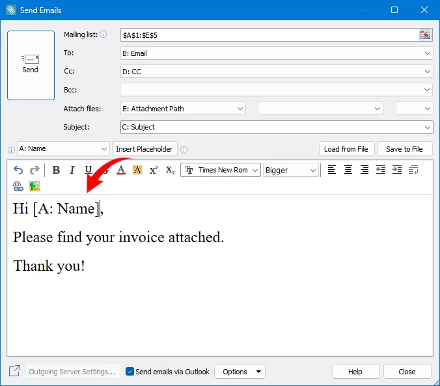Close the Send Emails window with X

424,10
